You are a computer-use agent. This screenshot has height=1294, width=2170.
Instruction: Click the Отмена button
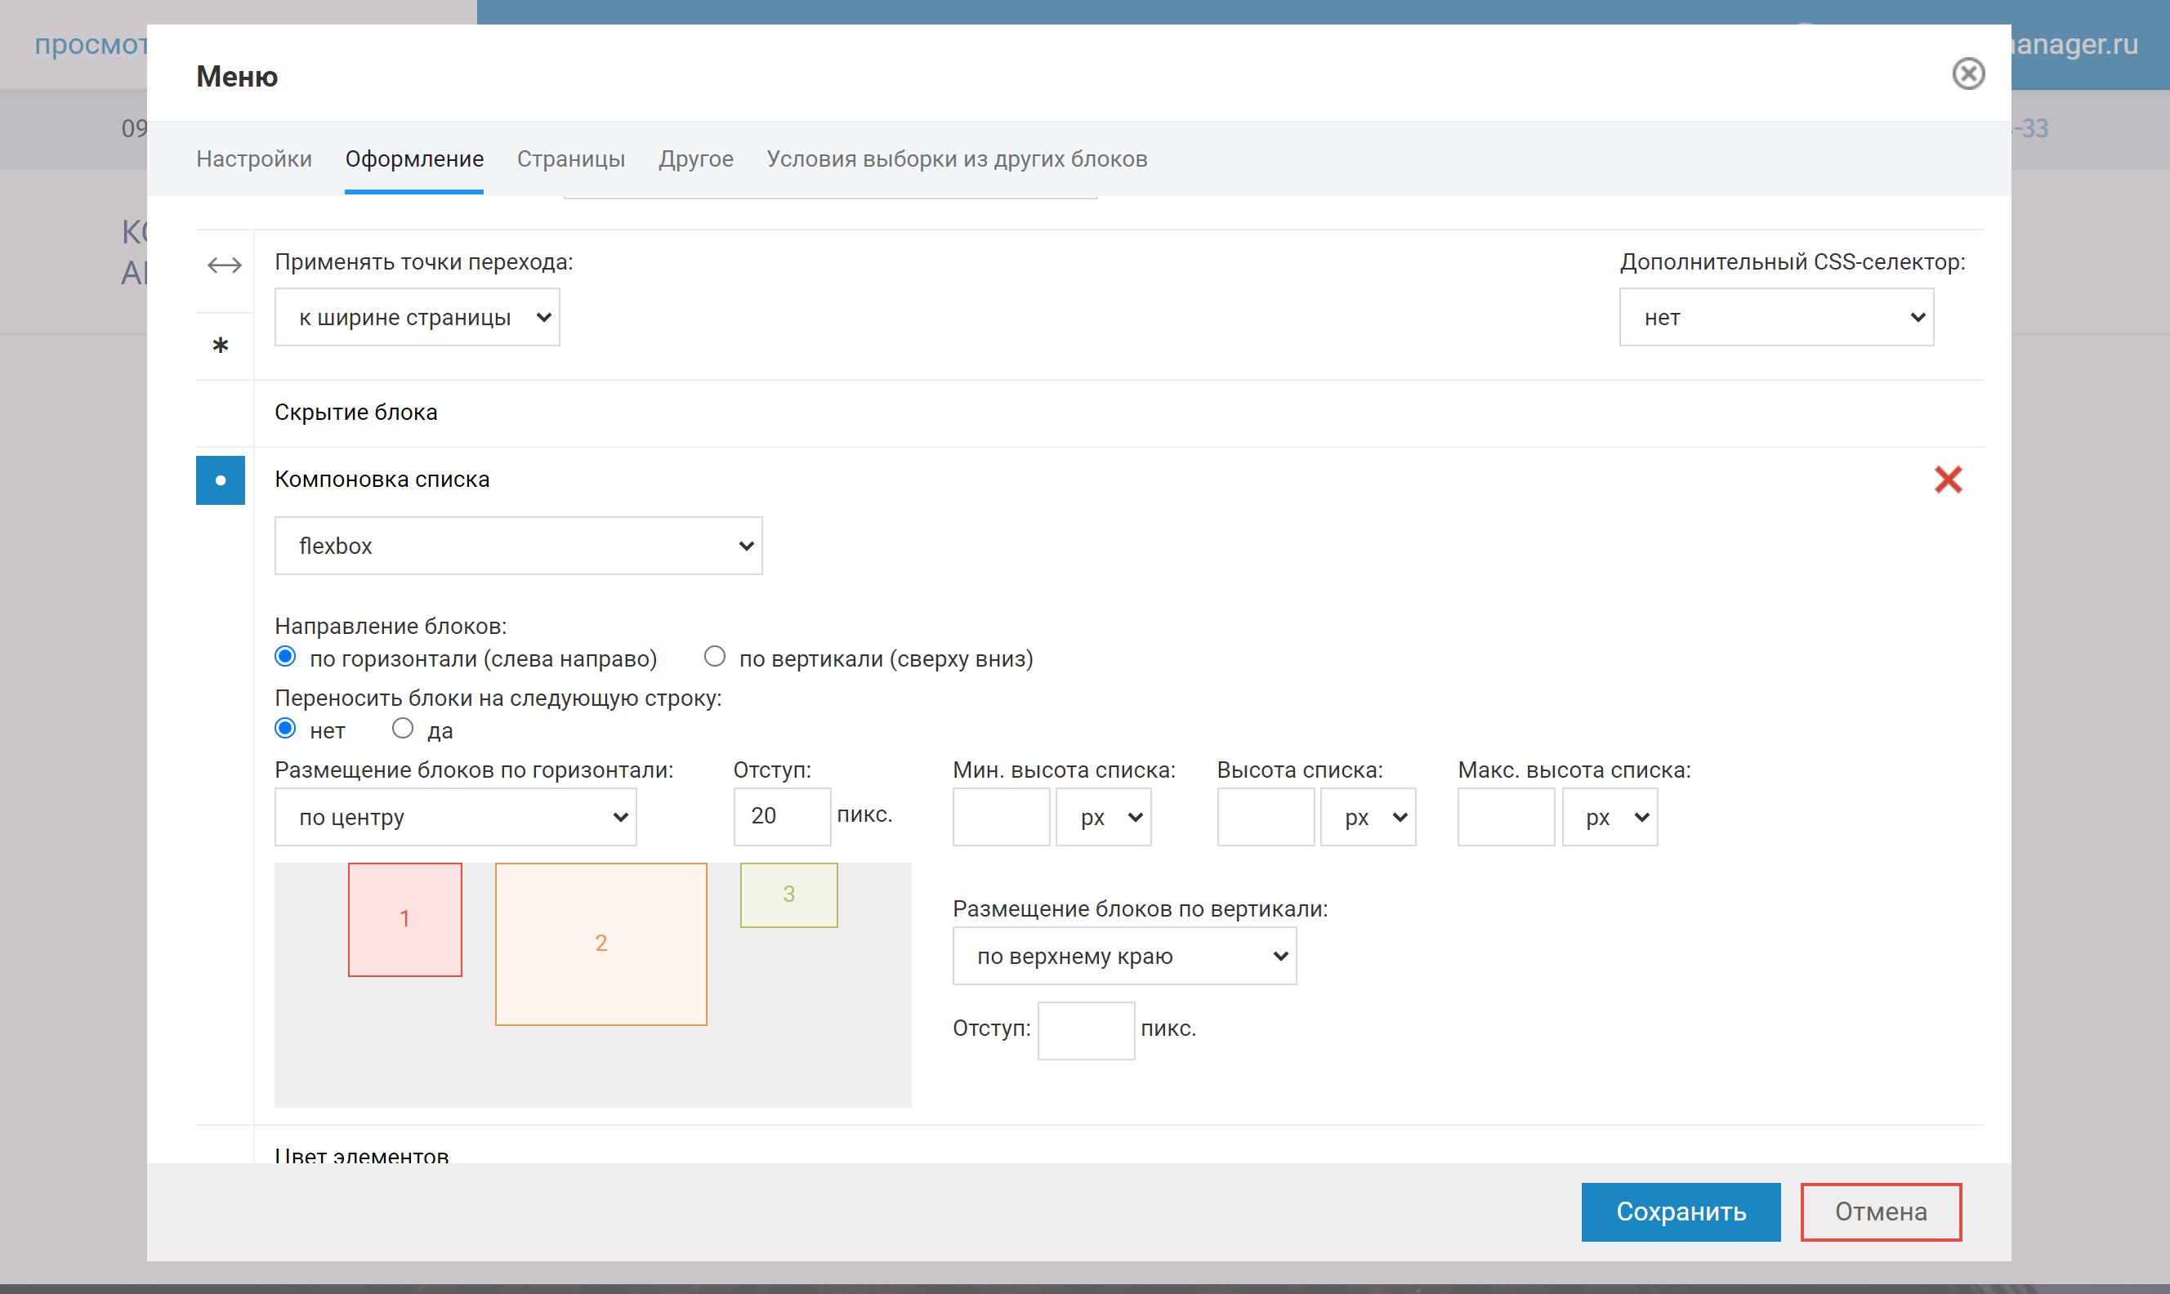[1881, 1212]
